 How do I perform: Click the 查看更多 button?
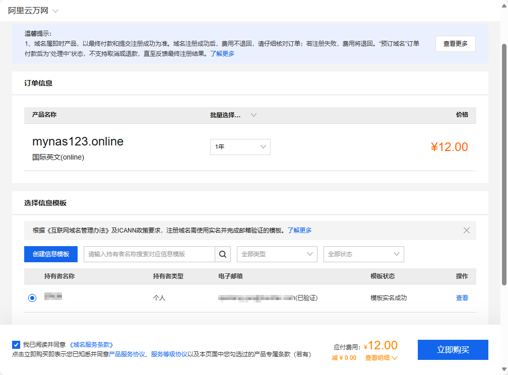click(455, 44)
